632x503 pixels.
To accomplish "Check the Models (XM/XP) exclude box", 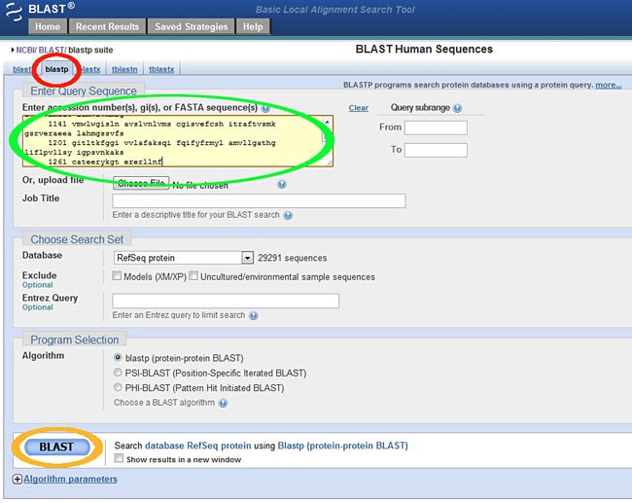I will point(117,276).
